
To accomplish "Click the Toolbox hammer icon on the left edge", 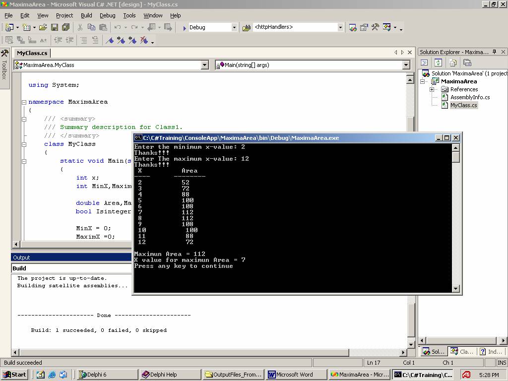I will (x=4, y=53).
